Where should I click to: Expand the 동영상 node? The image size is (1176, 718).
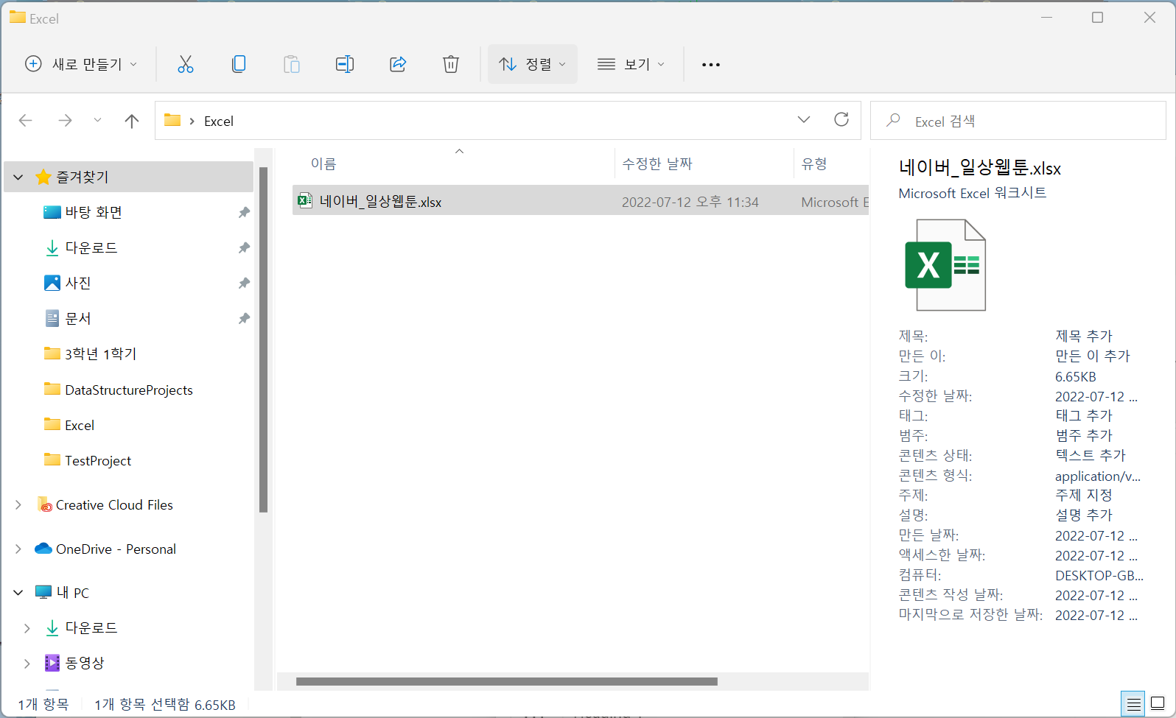coord(27,664)
